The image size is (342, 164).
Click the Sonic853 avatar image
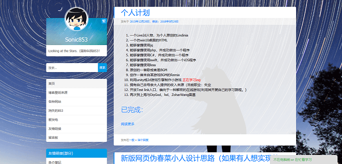pyautogui.click(x=76, y=19)
